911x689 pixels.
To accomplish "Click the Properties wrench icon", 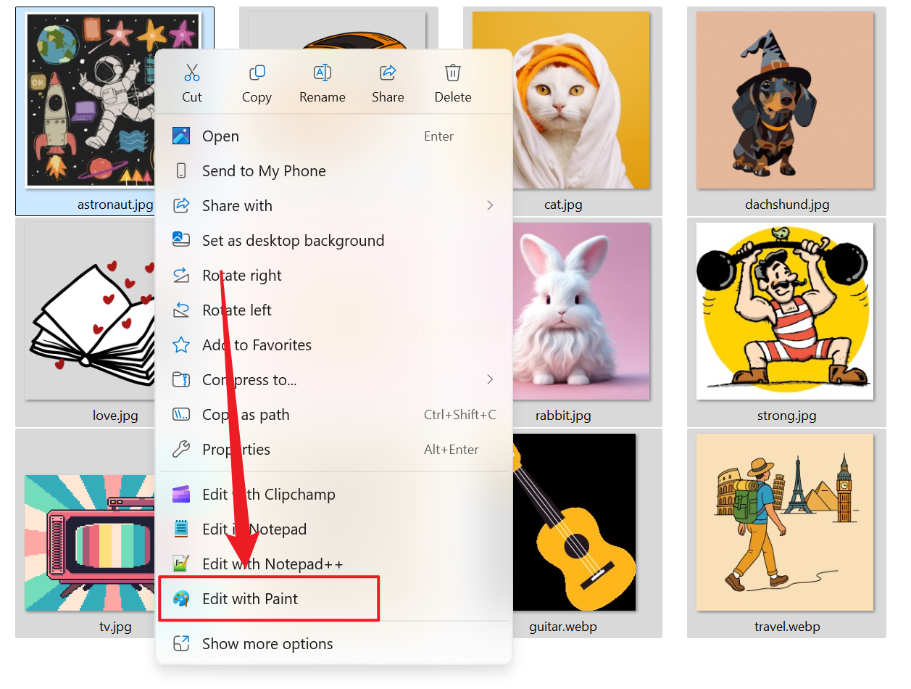I will coord(181,449).
